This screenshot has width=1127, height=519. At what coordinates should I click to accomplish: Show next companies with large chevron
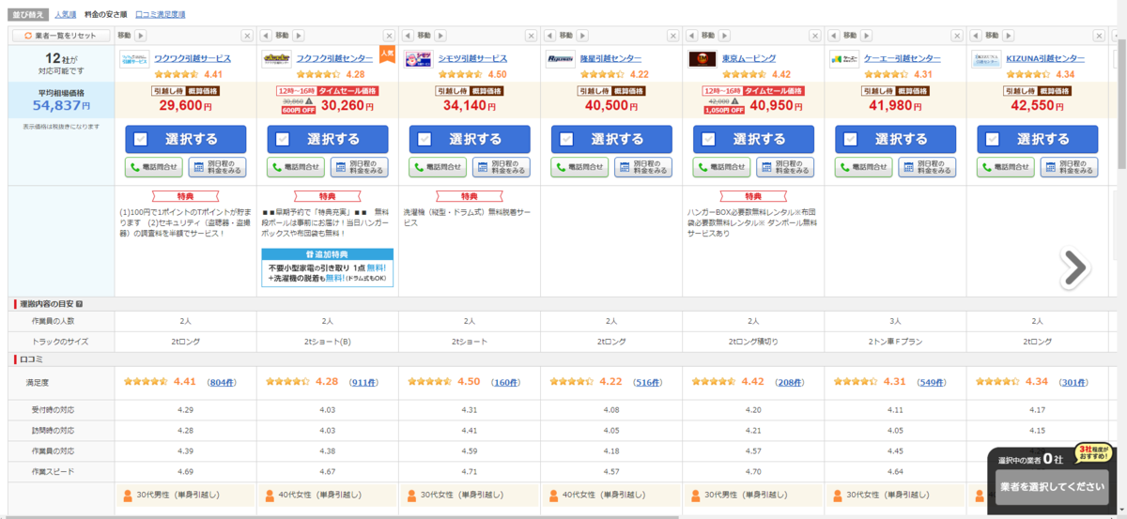click(1075, 267)
